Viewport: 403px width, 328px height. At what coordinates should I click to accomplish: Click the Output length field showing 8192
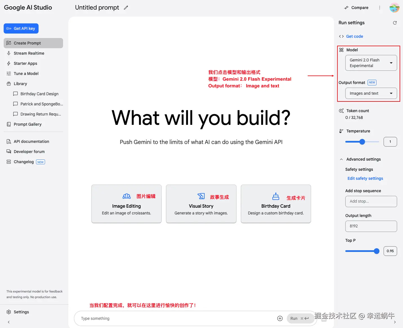click(x=371, y=226)
